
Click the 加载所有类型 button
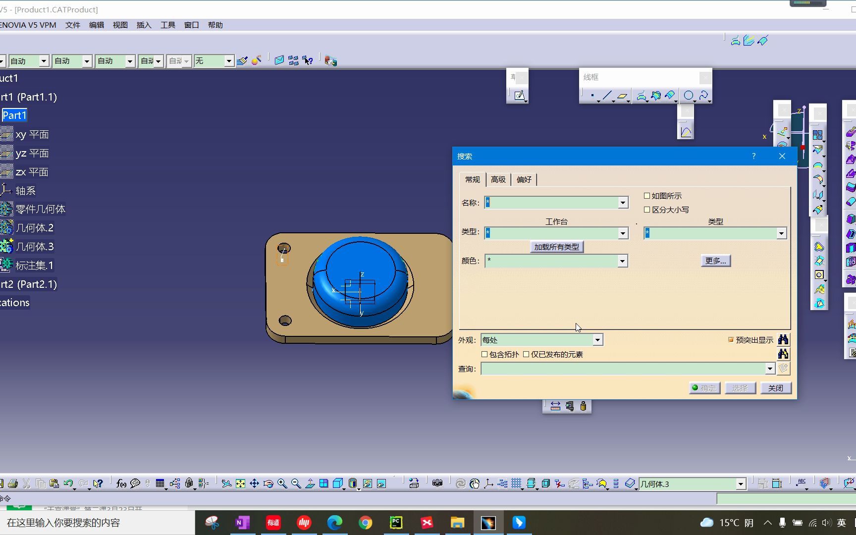(556, 247)
